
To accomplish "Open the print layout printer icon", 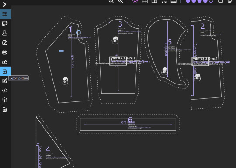I will (4, 52).
